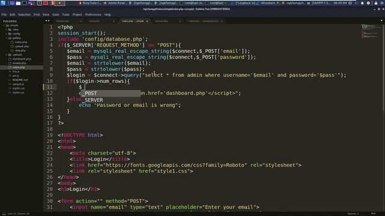Click session_start on line 2
The height and width of the screenshot is (216, 385).
(x=77, y=33)
